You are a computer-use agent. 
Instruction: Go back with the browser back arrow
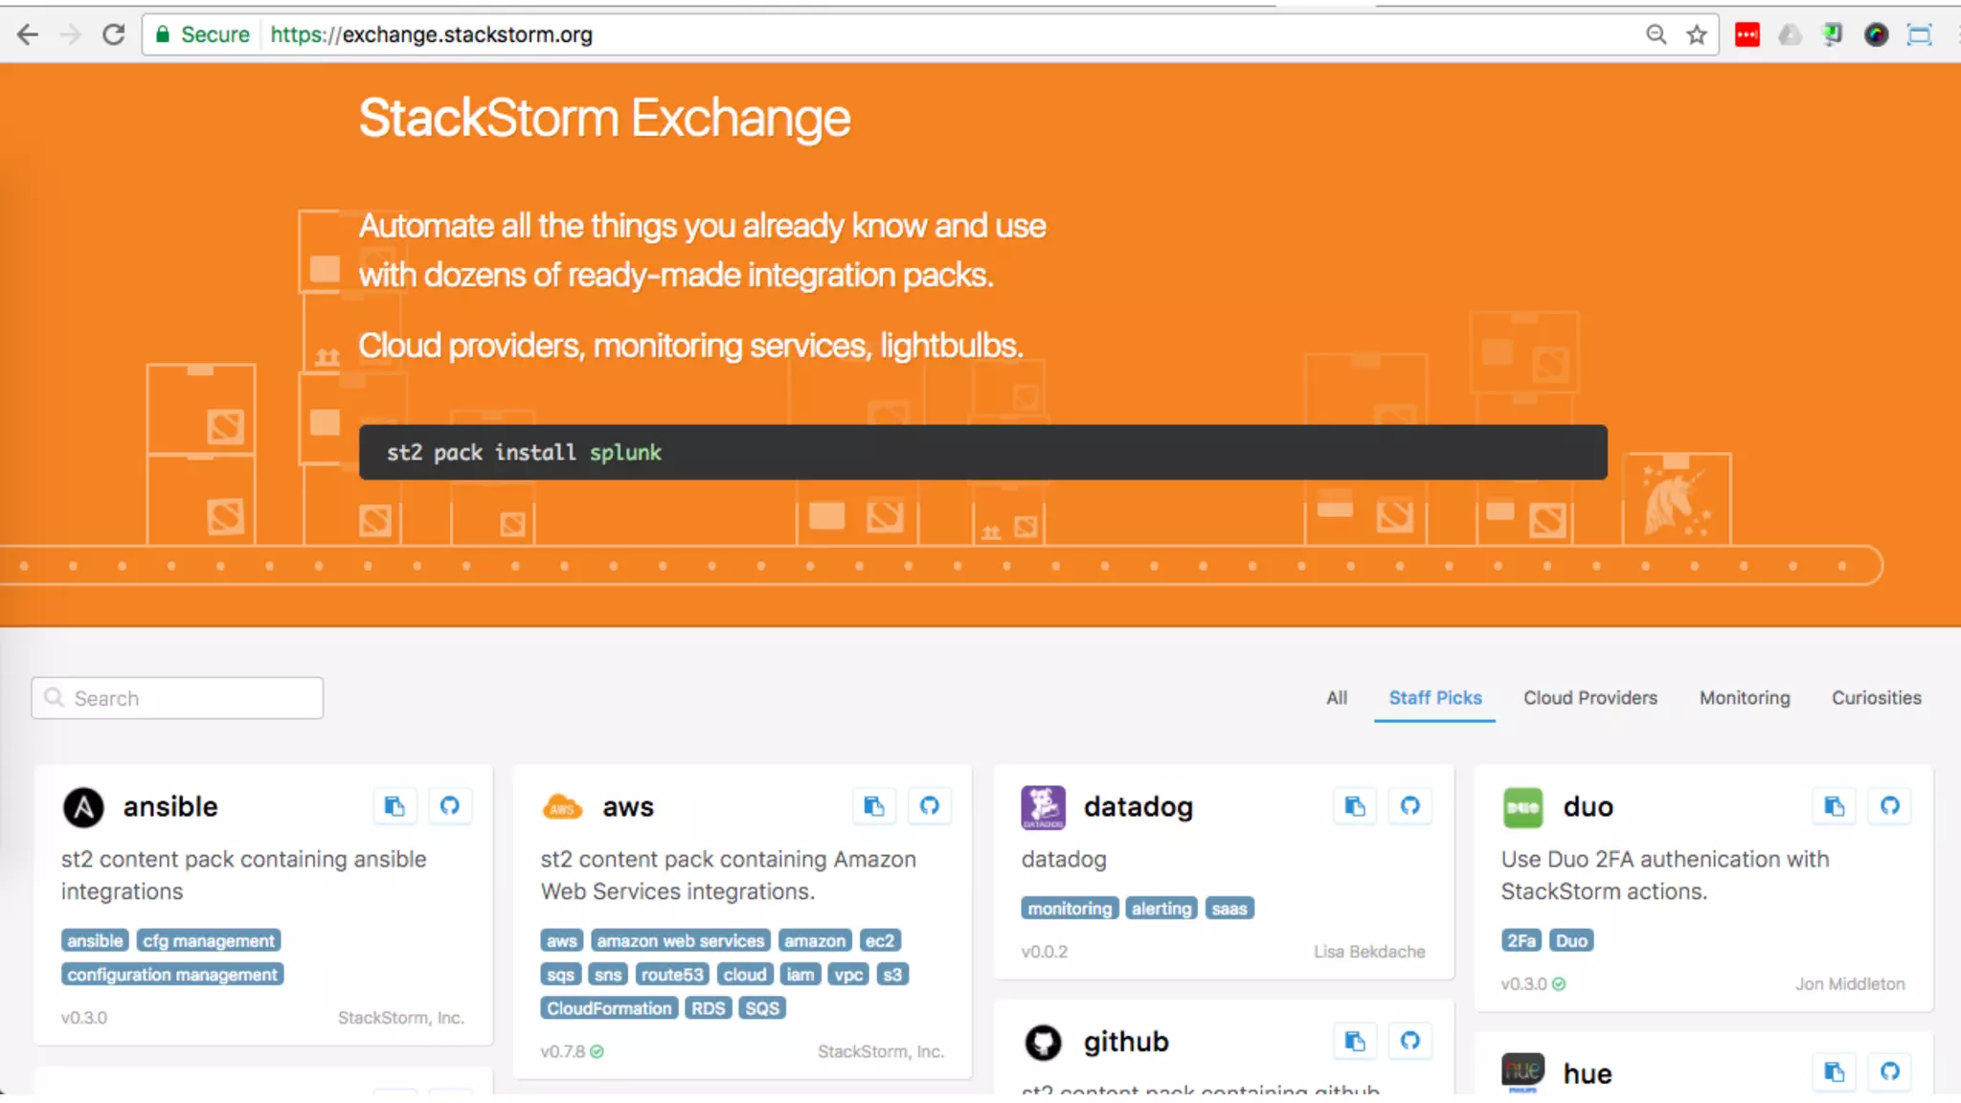click(28, 34)
